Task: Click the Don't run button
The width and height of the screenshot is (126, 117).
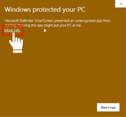Action: tap(108, 107)
